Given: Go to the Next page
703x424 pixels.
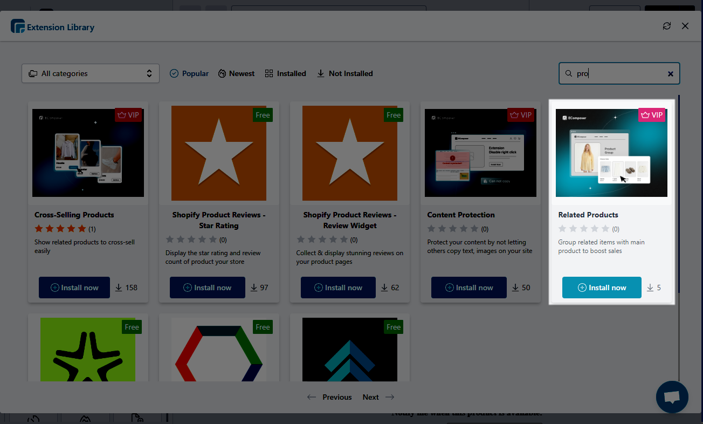Looking at the screenshot, I should pyautogui.click(x=378, y=397).
